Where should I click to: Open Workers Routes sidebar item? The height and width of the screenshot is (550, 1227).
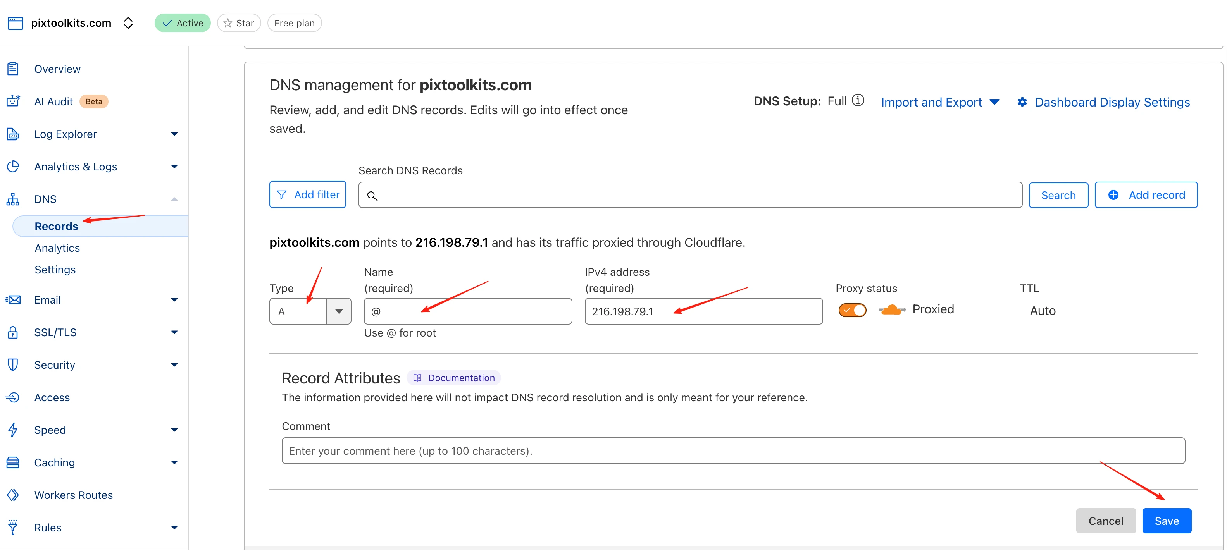(x=73, y=495)
